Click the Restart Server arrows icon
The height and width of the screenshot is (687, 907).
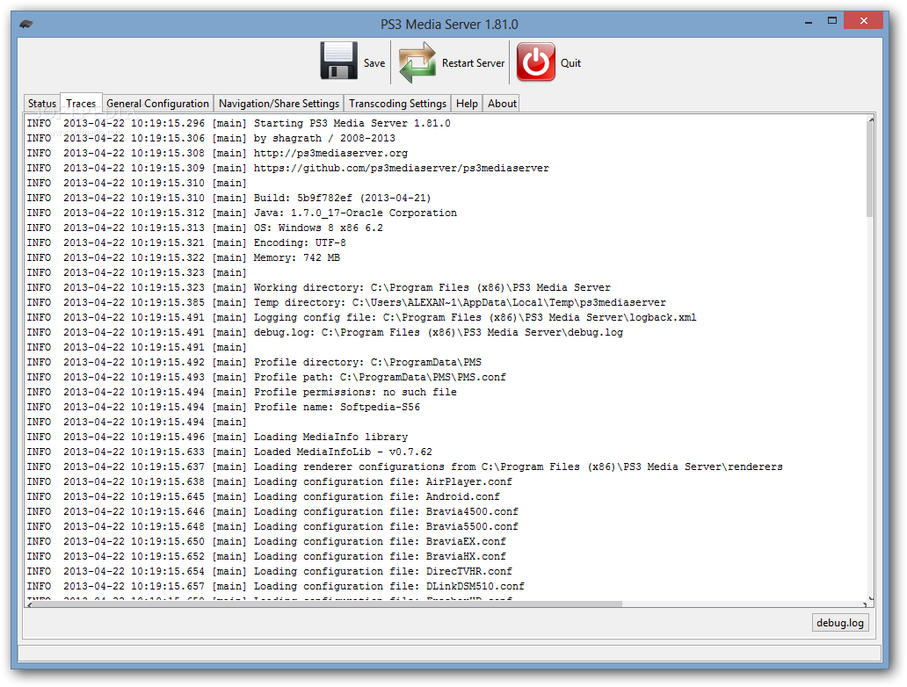(417, 61)
